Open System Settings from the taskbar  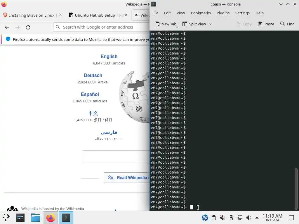(20, 218)
